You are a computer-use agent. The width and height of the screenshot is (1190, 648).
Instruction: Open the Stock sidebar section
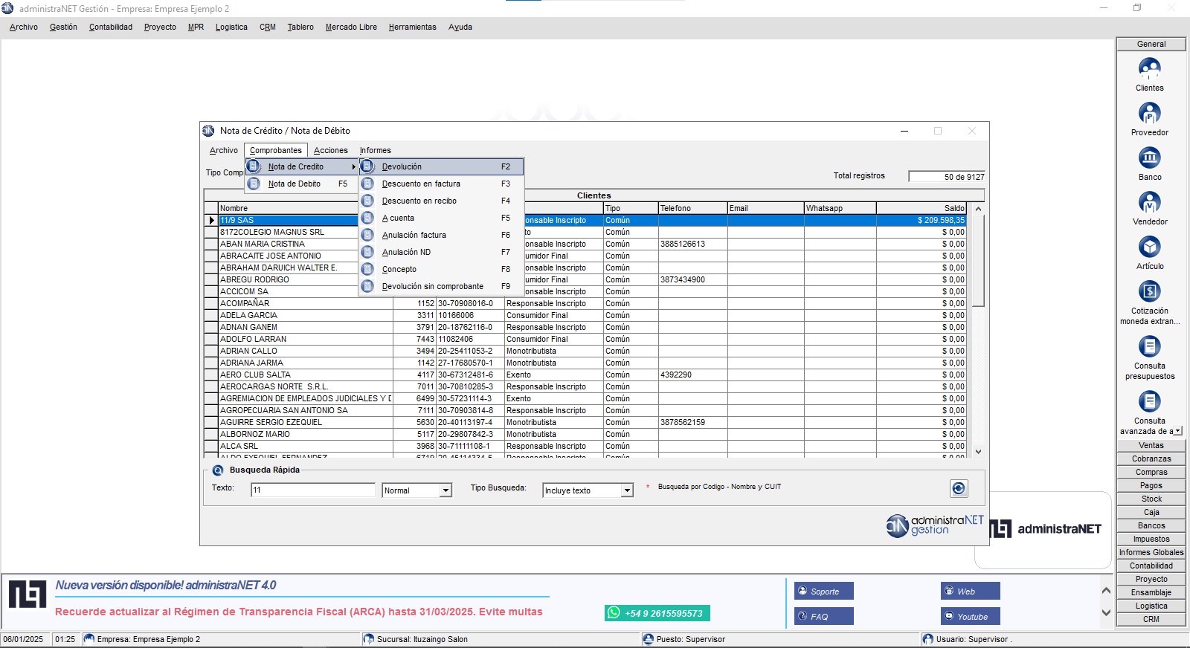(1151, 499)
